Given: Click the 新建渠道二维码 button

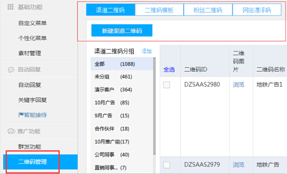Looking at the screenshot, I should pyautogui.click(x=122, y=30).
